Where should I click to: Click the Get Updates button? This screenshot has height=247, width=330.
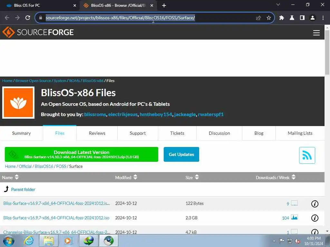coord(181,154)
